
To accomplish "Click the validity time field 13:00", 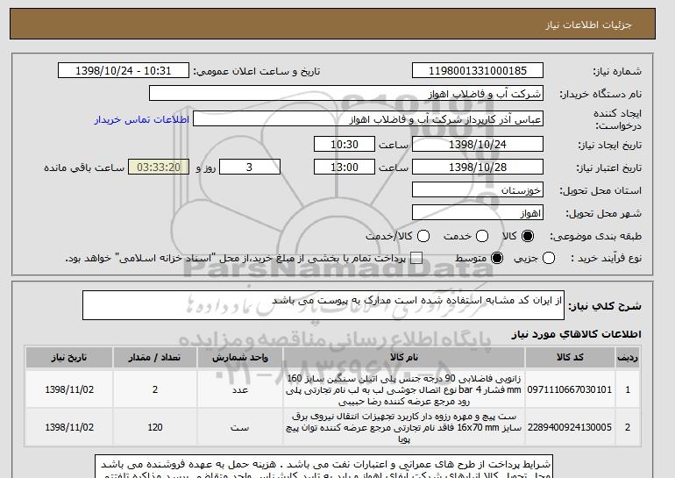I will 345,168.
